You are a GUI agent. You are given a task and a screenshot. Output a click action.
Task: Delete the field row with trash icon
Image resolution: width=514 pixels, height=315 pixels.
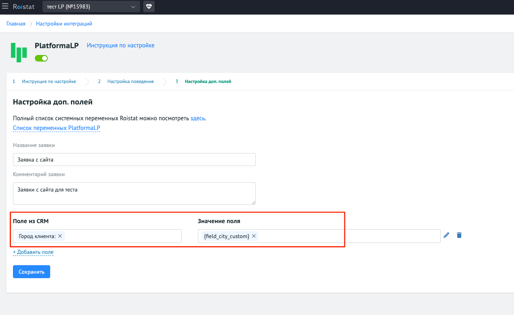459,235
